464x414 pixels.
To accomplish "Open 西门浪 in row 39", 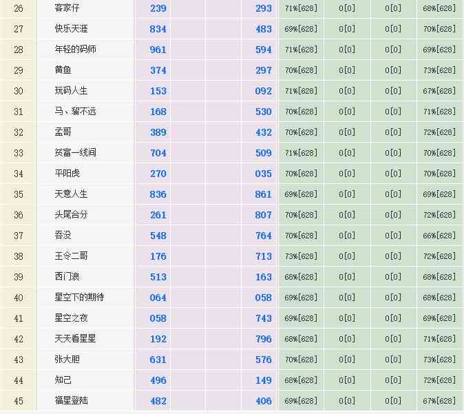I will coord(67,277).
